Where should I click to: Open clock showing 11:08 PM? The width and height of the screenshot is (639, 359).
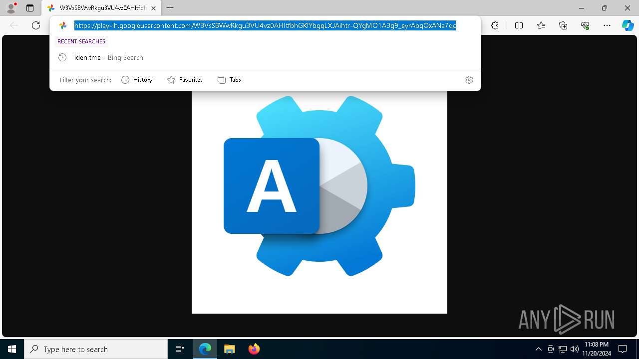tap(597, 349)
